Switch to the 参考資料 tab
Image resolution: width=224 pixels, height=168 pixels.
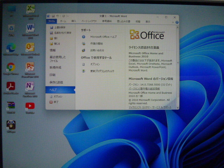click(x=107, y=21)
